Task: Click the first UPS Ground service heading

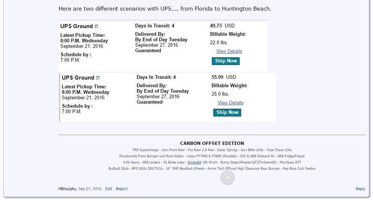Action: coord(77,27)
